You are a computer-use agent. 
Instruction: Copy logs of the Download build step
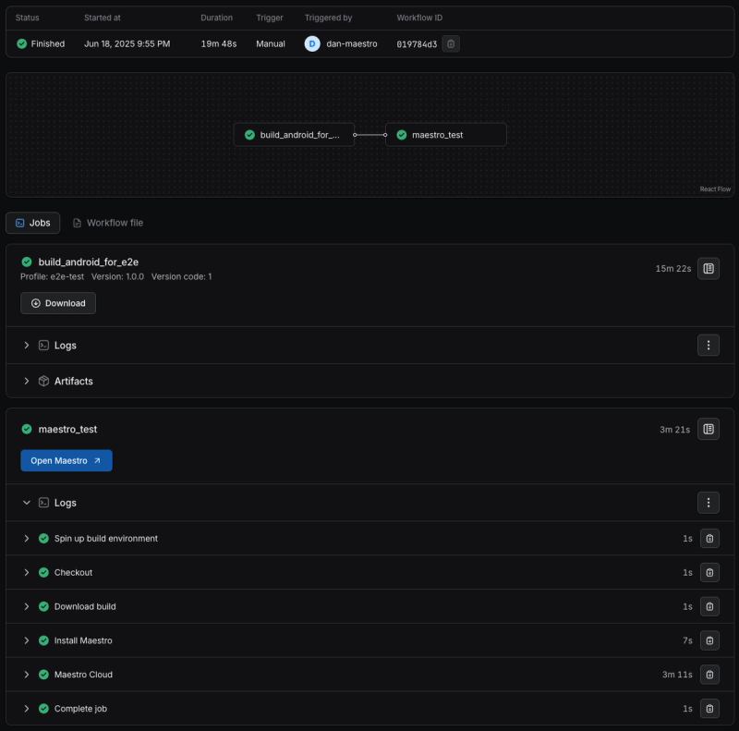(x=709, y=606)
